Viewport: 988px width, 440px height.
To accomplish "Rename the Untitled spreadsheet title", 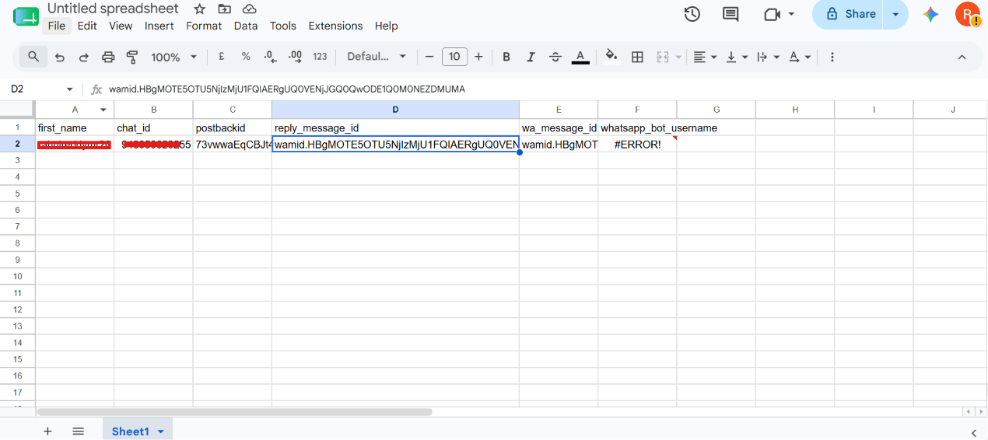I will pos(113,9).
